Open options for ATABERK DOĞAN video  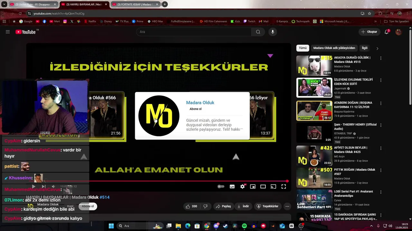pyautogui.click(x=381, y=103)
